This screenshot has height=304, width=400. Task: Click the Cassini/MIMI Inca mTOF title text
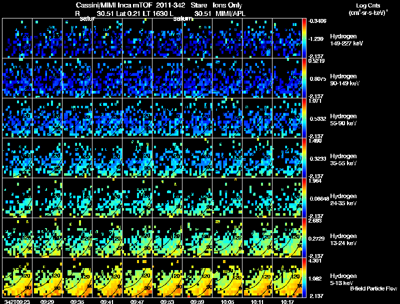click(x=114, y=5)
